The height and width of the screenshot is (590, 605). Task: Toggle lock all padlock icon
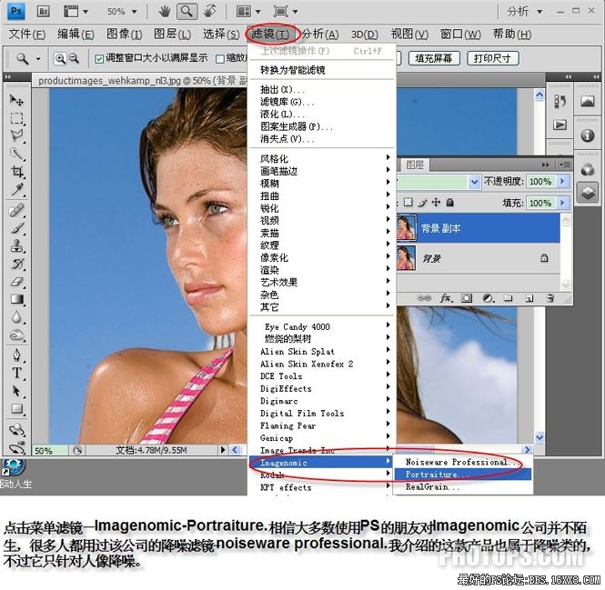point(450,202)
